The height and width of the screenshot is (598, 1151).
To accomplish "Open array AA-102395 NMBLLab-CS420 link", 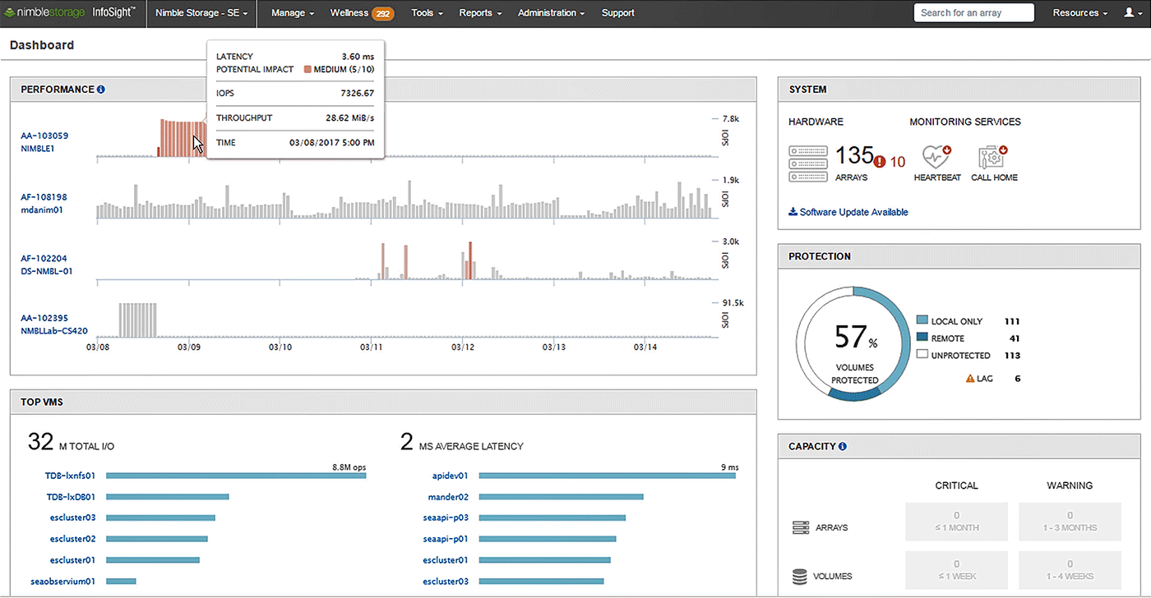I will pyautogui.click(x=54, y=324).
